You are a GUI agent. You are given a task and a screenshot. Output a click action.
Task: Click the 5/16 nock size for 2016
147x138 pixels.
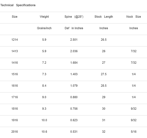pyautogui.click(x=134, y=132)
